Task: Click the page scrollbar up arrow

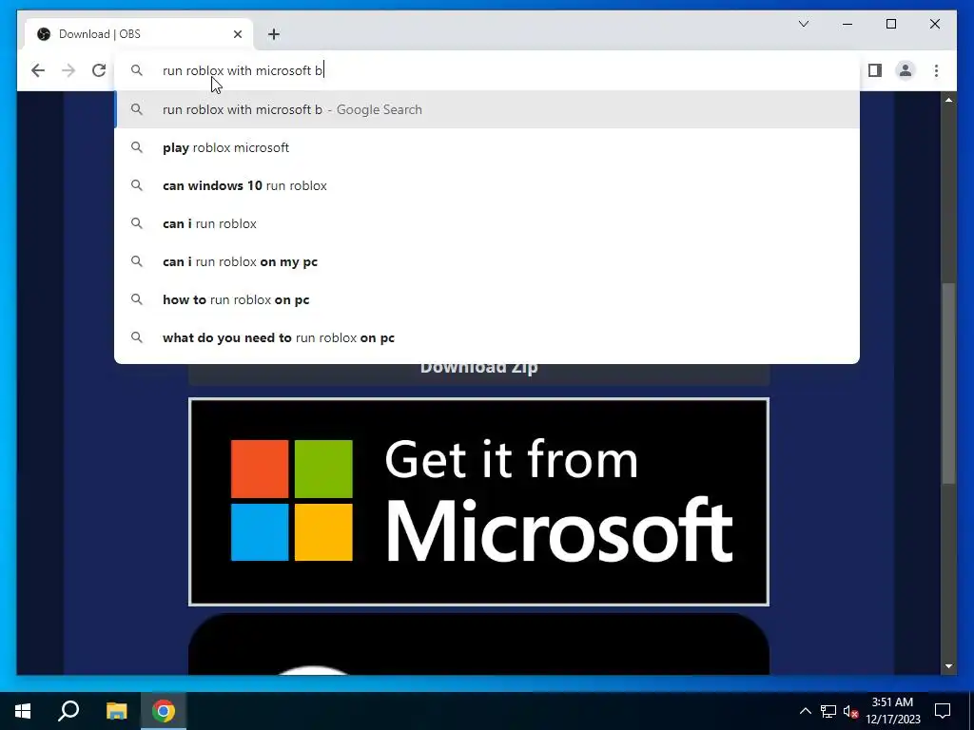Action: (948, 99)
